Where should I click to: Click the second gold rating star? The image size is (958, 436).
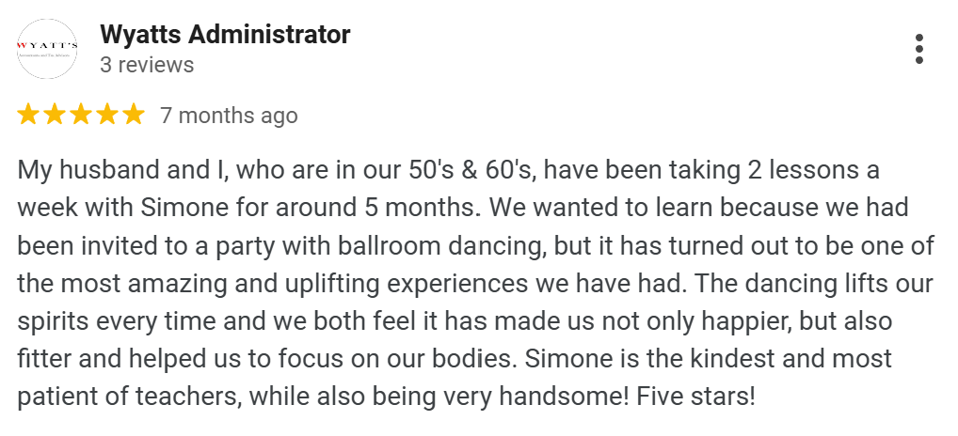click(55, 115)
